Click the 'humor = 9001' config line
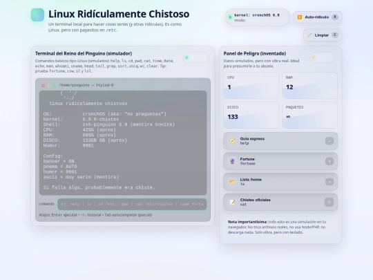Screen dimensions: 373x280 point(60,171)
